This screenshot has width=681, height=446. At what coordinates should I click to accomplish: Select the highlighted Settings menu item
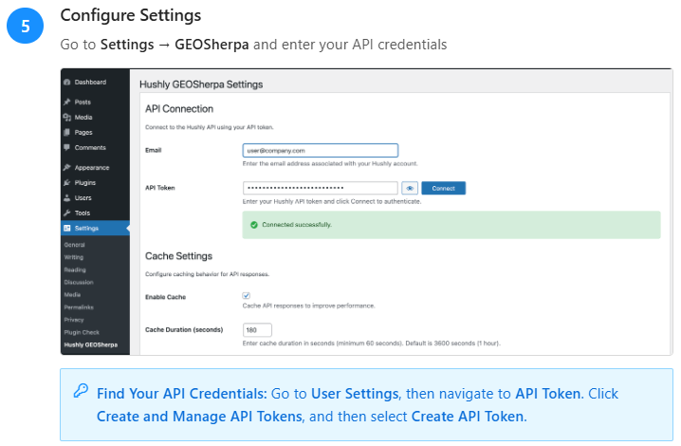[95, 228]
